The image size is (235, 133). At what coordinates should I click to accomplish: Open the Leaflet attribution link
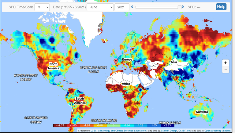227,131
